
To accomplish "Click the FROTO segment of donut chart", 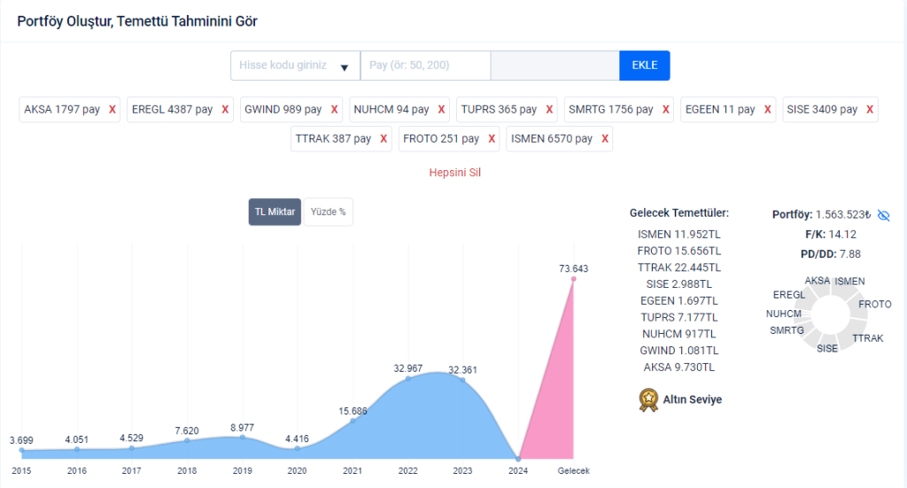I will (x=852, y=308).
